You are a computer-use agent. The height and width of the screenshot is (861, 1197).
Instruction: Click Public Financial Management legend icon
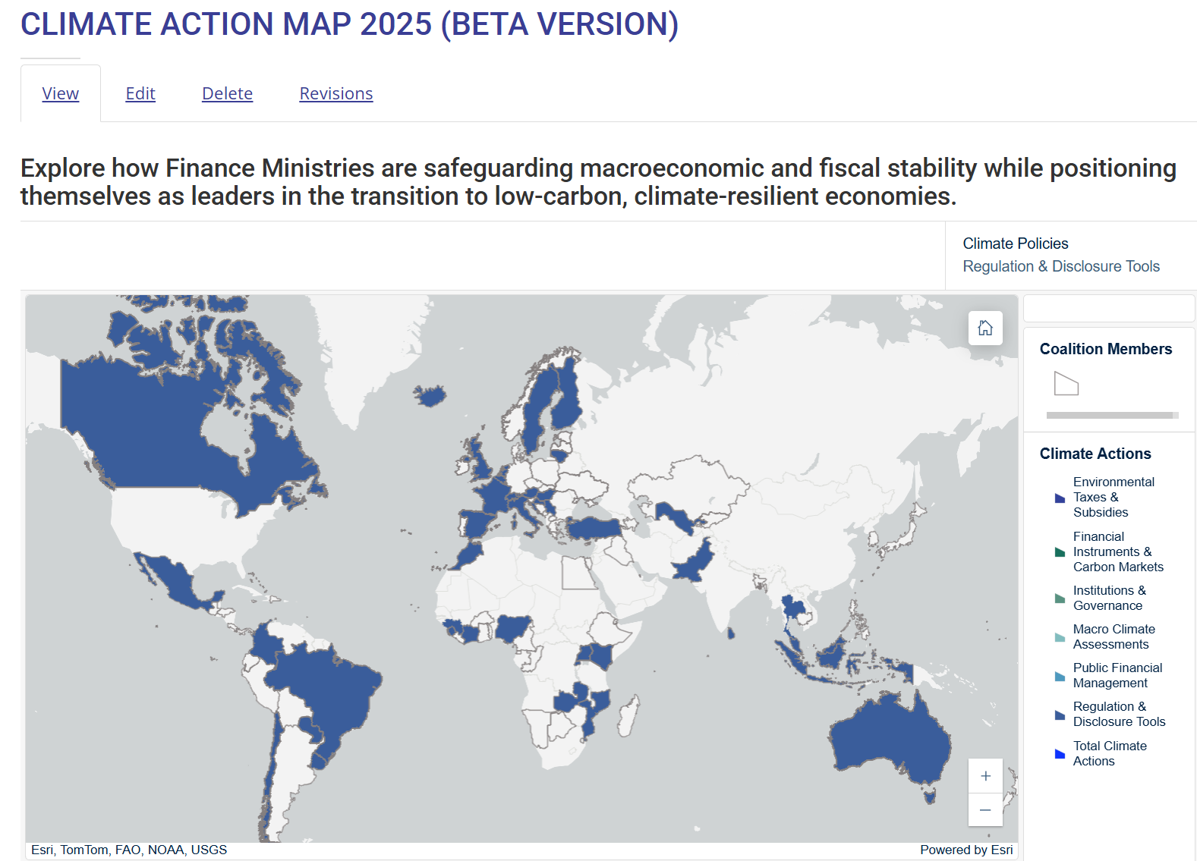pyautogui.click(x=1060, y=676)
